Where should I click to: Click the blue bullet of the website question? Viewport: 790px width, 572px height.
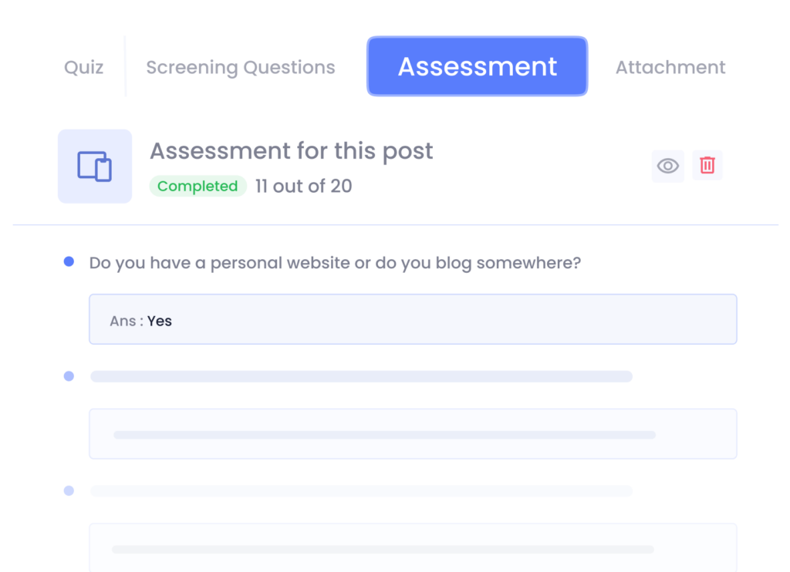pos(69,263)
